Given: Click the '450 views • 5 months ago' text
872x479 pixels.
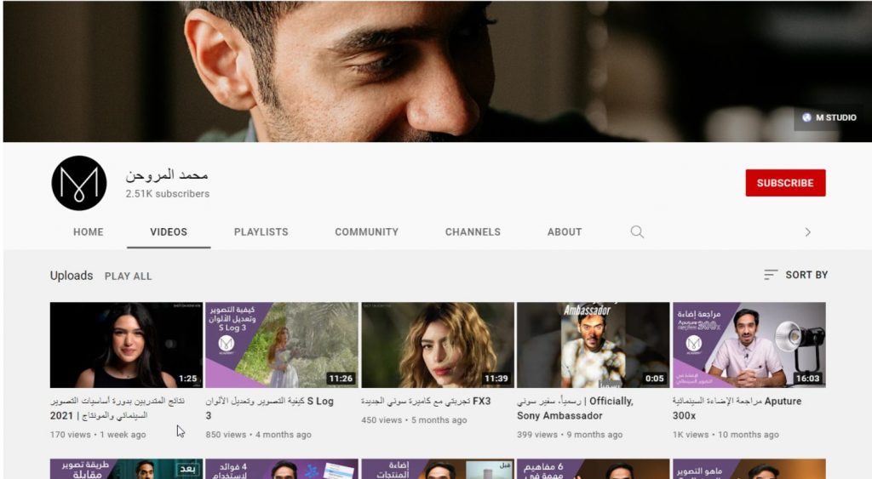Looking at the screenshot, I should tap(415, 420).
